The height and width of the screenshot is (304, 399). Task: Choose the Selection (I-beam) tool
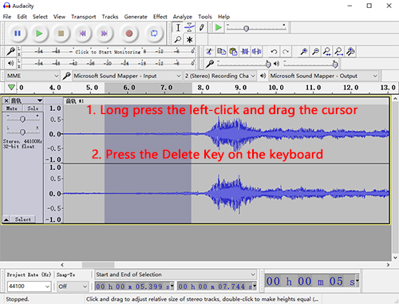(178, 27)
